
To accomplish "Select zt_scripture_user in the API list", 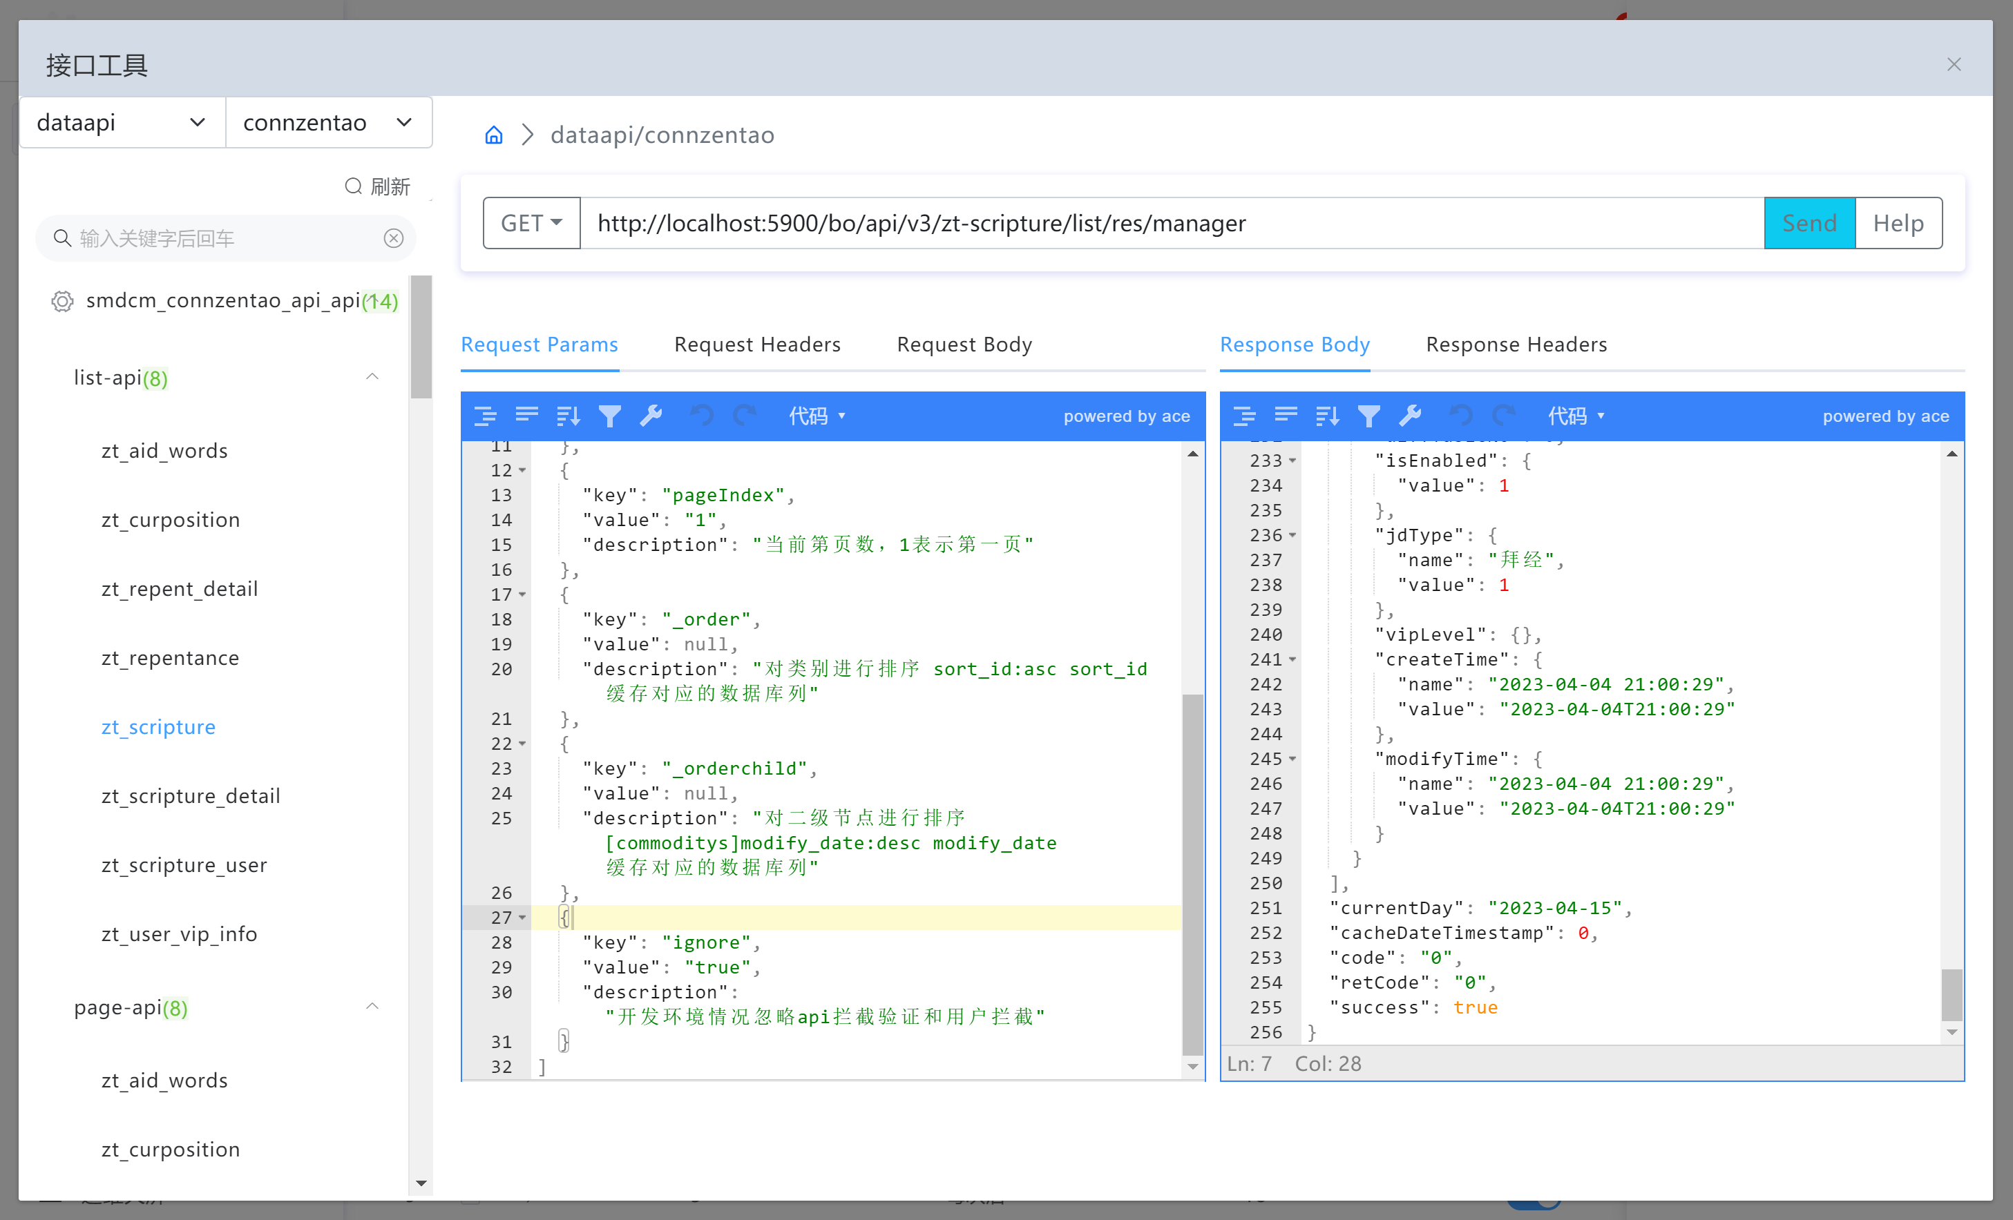I will tap(184, 865).
